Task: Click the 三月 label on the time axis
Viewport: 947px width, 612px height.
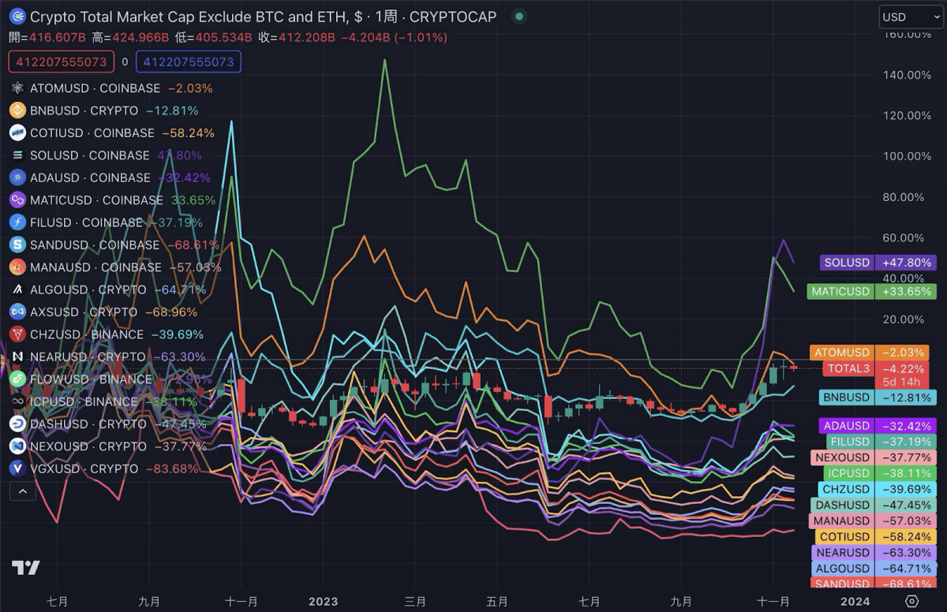Action: 416,602
